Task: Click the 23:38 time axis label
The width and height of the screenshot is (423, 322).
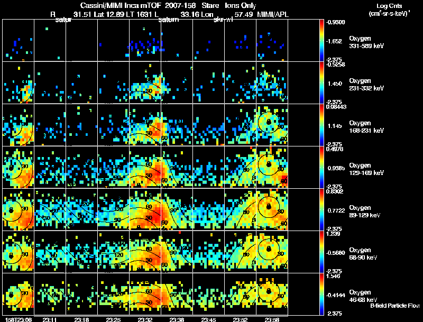Action: point(177,319)
